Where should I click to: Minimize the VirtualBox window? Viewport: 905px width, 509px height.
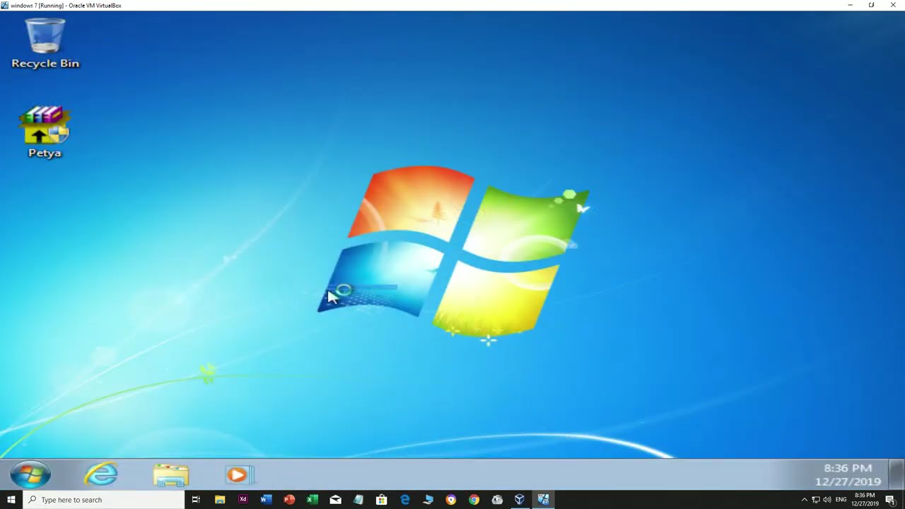click(x=850, y=5)
